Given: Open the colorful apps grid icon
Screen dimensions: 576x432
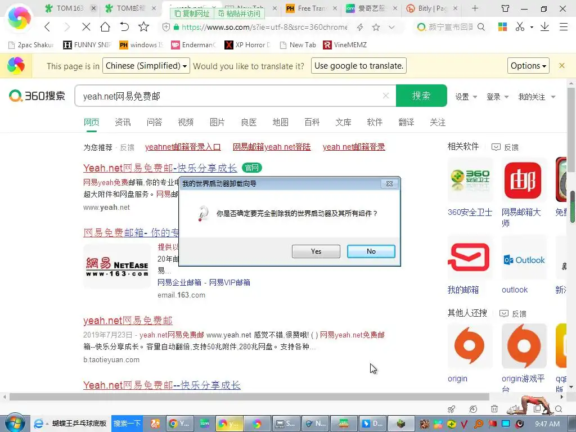Looking at the screenshot, I should coord(502,26).
